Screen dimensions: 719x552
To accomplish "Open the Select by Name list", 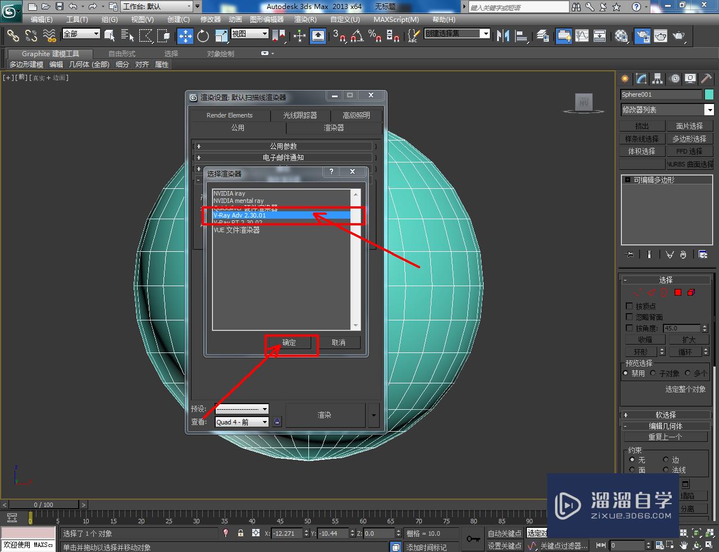I will click(128, 36).
